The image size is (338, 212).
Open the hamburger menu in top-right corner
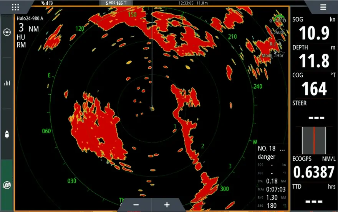[323, 7]
